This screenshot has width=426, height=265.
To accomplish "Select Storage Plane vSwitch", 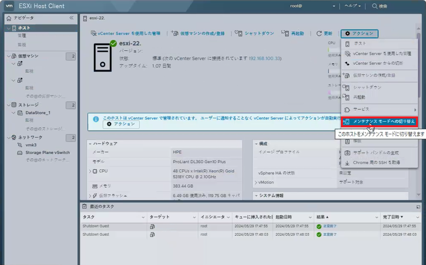I will point(48,153).
